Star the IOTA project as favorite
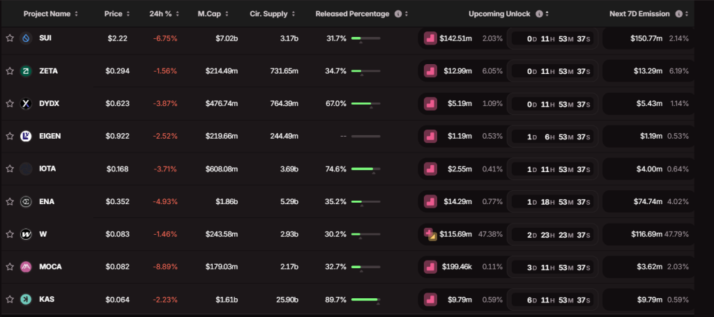The image size is (714, 317). click(10, 169)
